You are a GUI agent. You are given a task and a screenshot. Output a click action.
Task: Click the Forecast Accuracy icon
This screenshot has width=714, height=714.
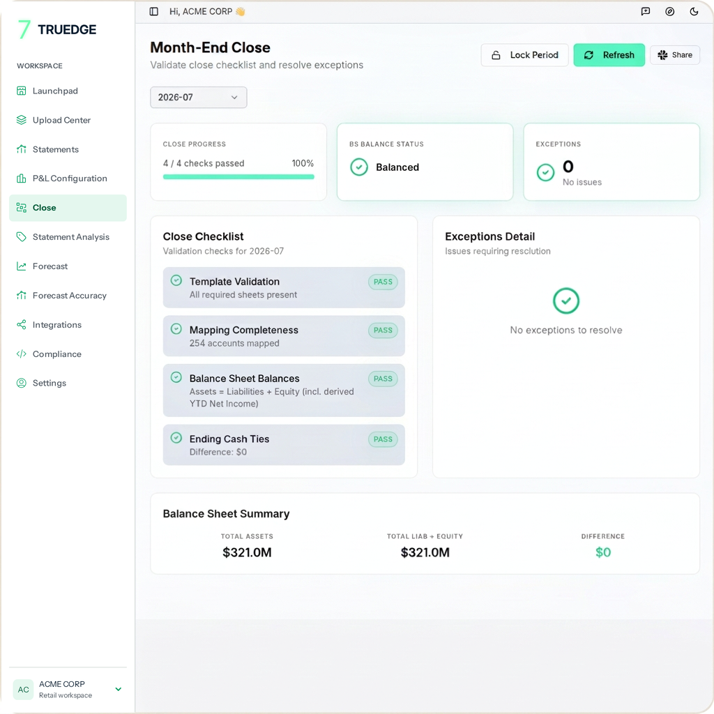click(22, 295)
